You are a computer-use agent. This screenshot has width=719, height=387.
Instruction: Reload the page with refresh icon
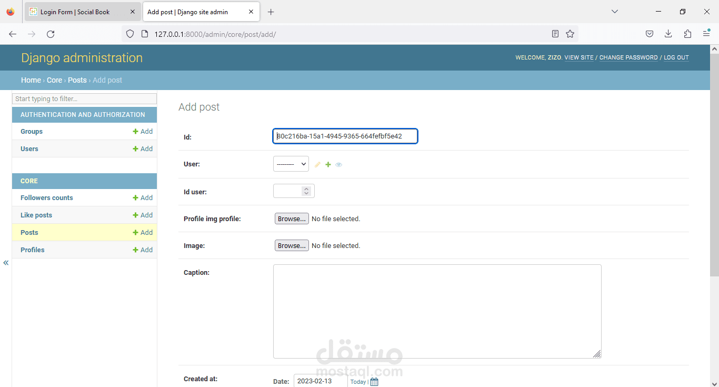click(51, 34)
